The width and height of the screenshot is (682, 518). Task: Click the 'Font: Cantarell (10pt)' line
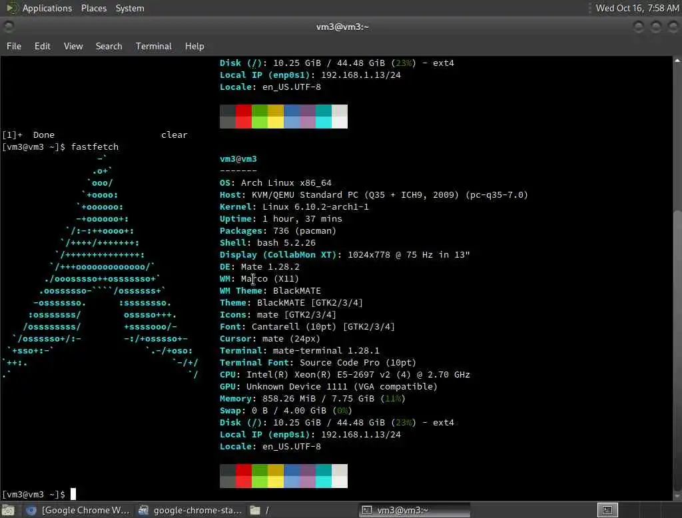coord(307,327)
